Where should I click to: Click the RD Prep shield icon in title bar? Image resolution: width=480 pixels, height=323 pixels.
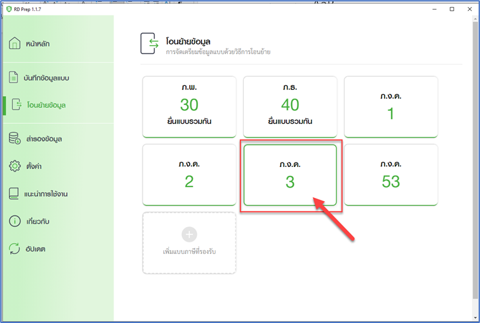tap(9, 8)
